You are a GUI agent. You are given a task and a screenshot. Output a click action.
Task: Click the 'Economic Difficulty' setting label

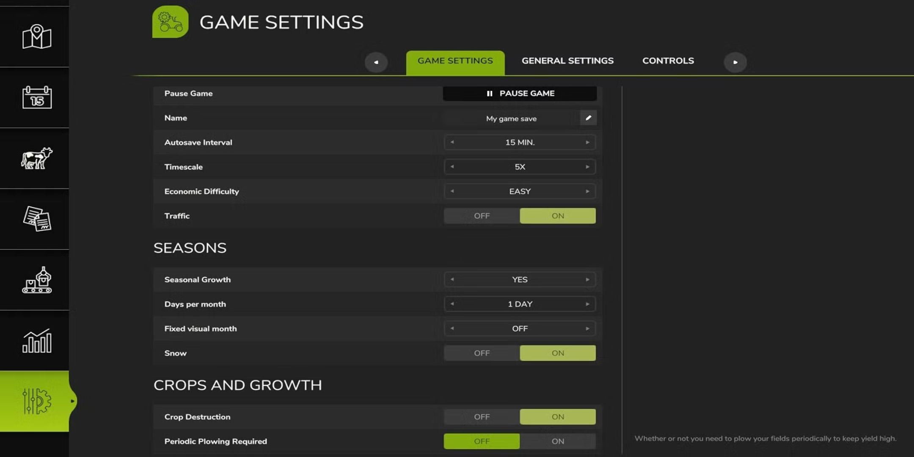(x=201, y=192)
